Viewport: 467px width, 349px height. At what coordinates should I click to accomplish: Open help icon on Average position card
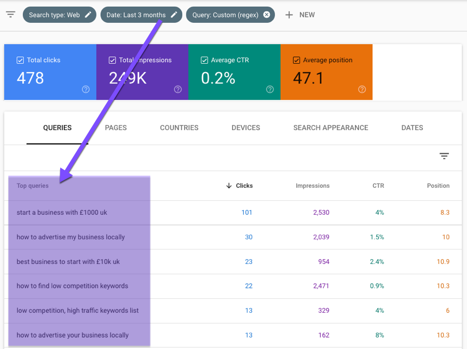[362, 89]
